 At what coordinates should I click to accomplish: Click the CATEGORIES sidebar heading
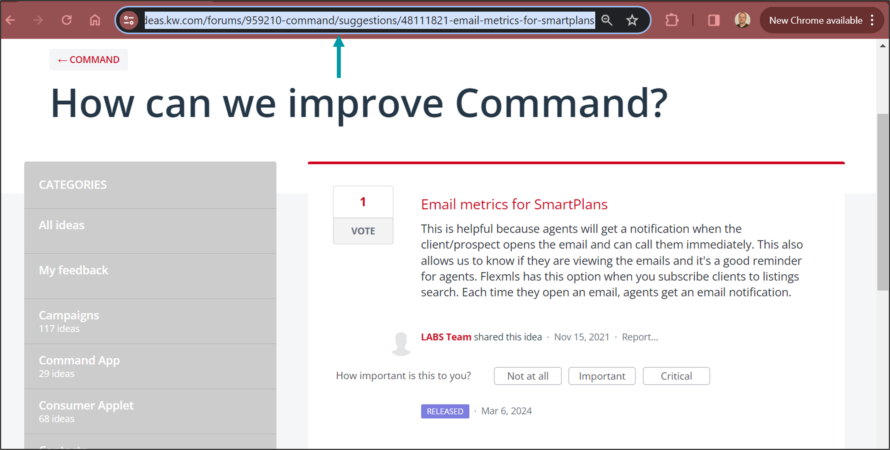pyautogui.click(x=73, y=185)
